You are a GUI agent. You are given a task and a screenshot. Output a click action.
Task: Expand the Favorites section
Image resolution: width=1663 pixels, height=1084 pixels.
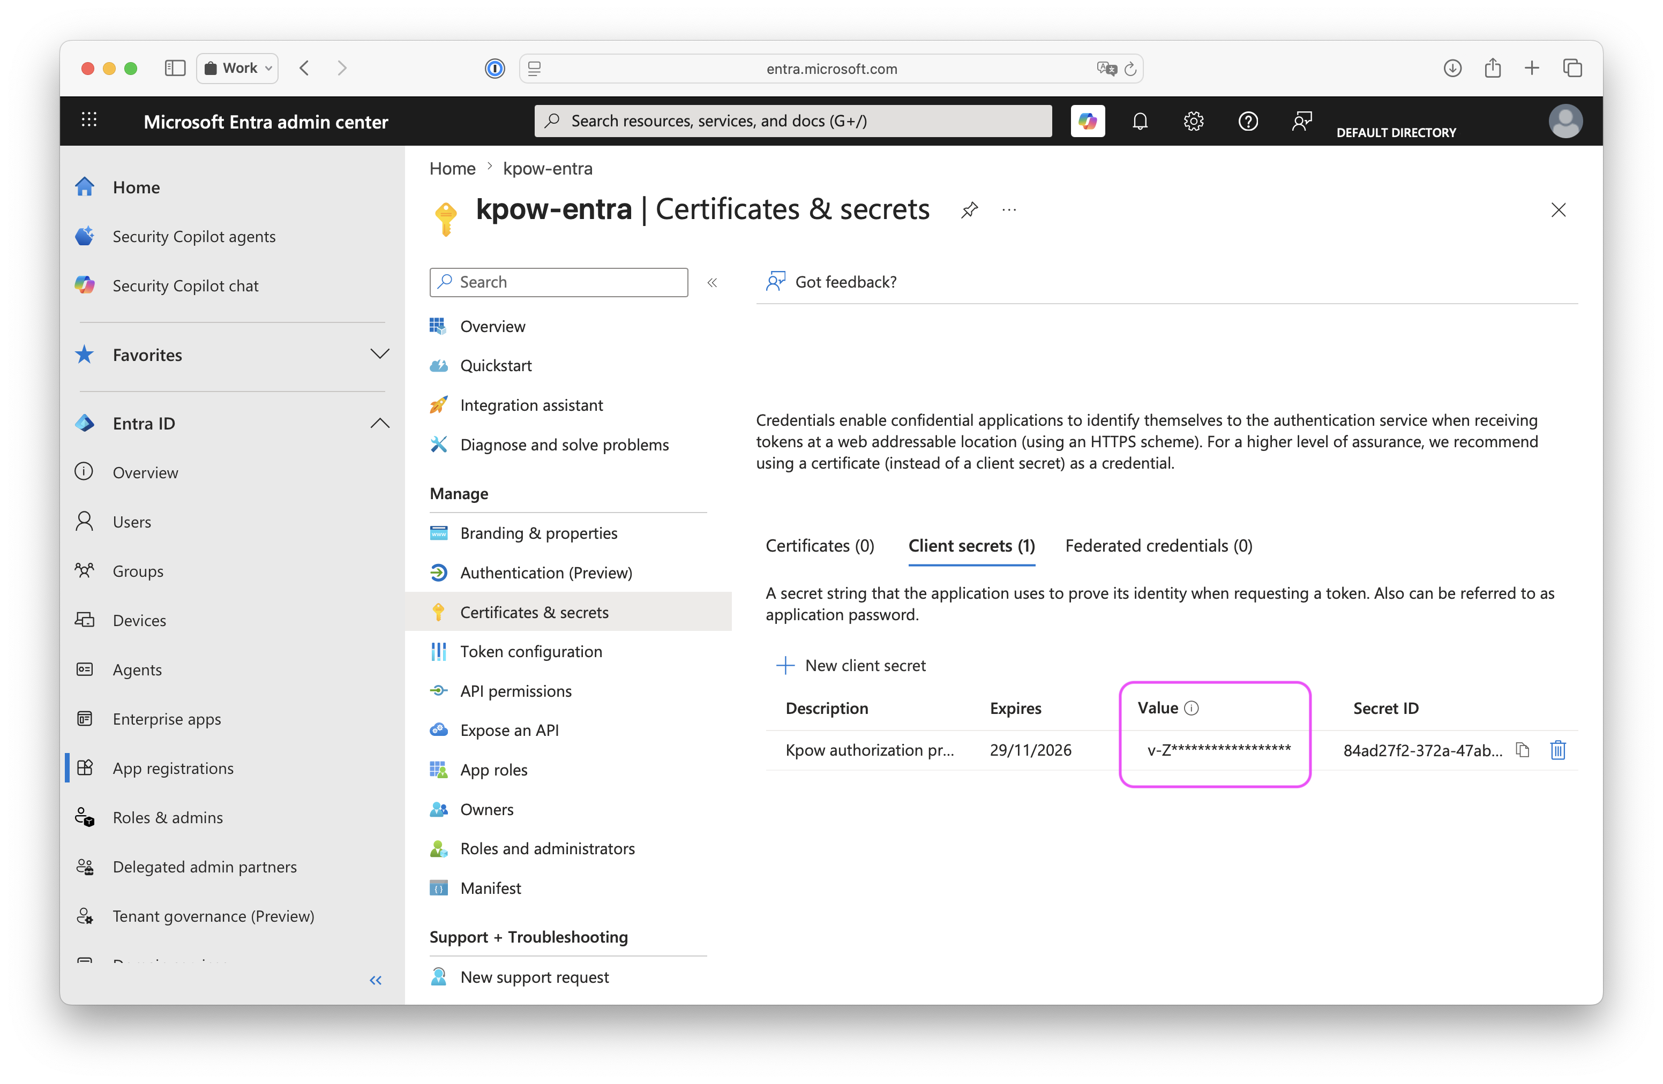tap(379, 355)
